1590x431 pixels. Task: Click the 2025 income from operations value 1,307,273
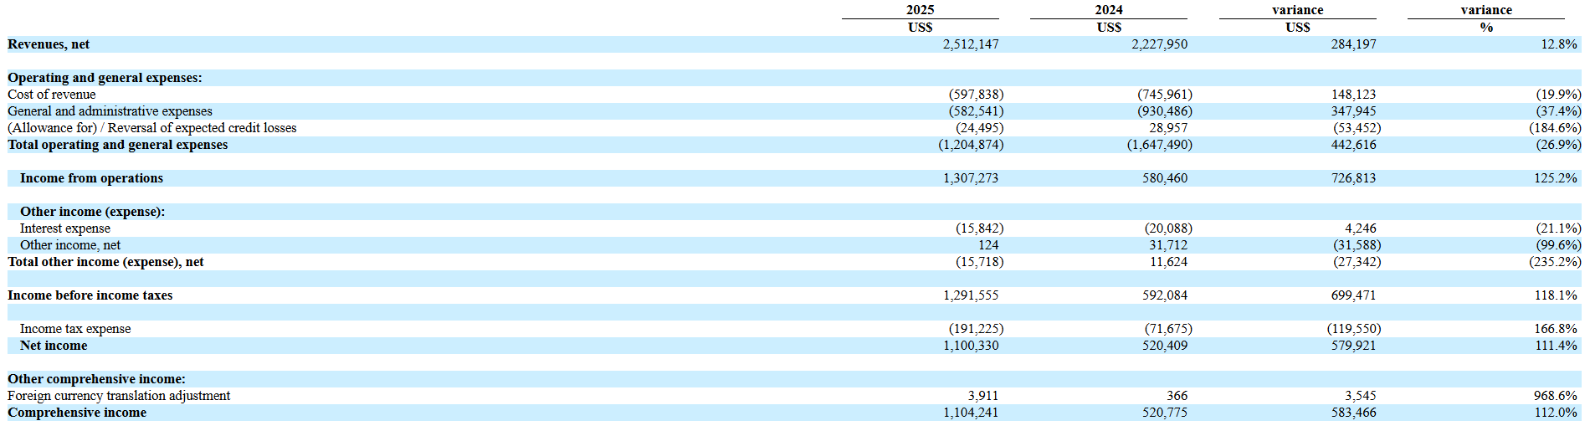(x=970, y=178)
